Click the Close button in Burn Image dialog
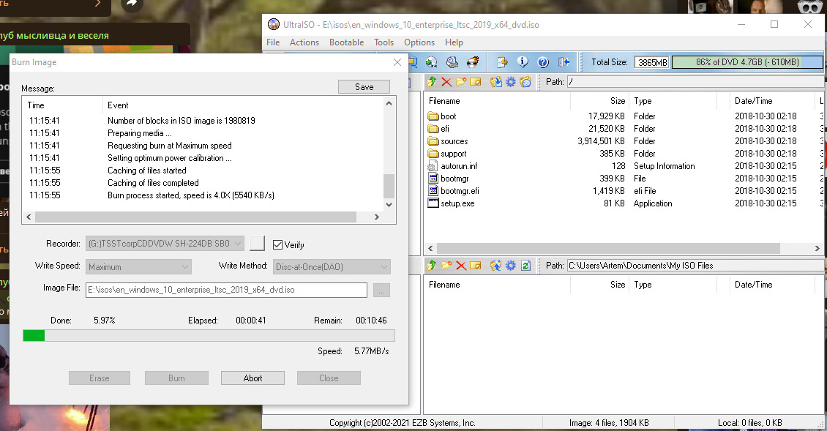827x431 pixels. coord(329,378)
